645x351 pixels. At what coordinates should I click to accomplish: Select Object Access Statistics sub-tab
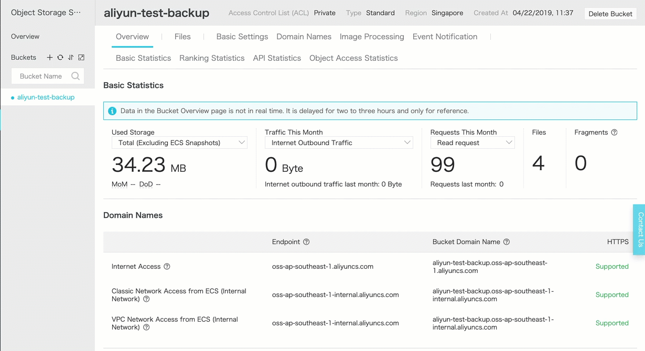click(x=353, y=58)
